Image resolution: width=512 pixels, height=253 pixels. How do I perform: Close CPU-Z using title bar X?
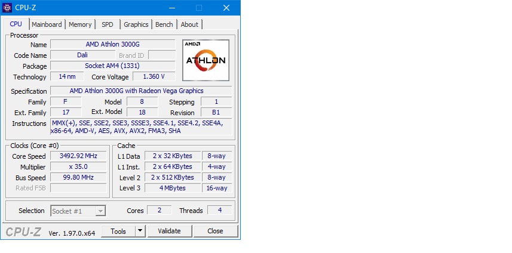coord(226,8)
